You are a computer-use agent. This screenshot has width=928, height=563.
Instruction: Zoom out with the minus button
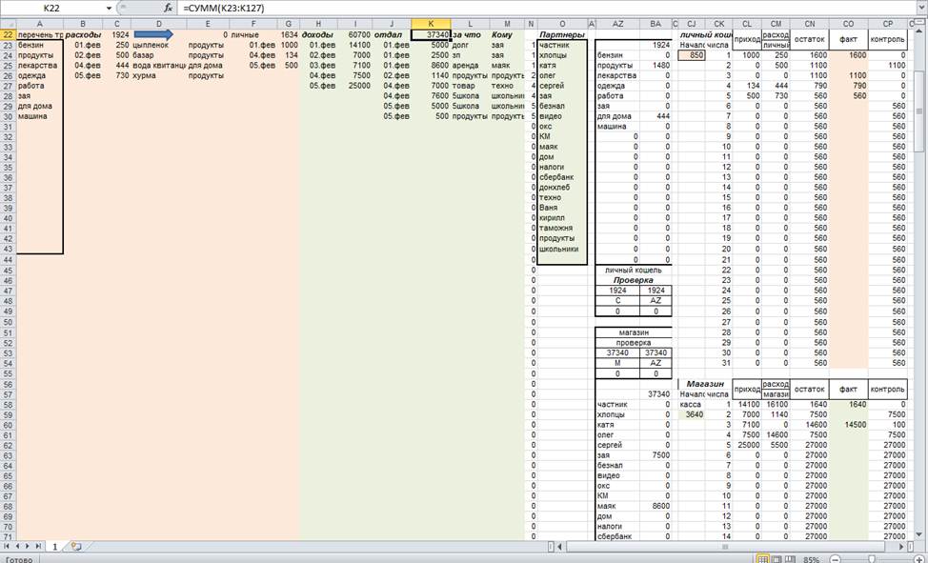pyautogui.click(x=835, y=559)
